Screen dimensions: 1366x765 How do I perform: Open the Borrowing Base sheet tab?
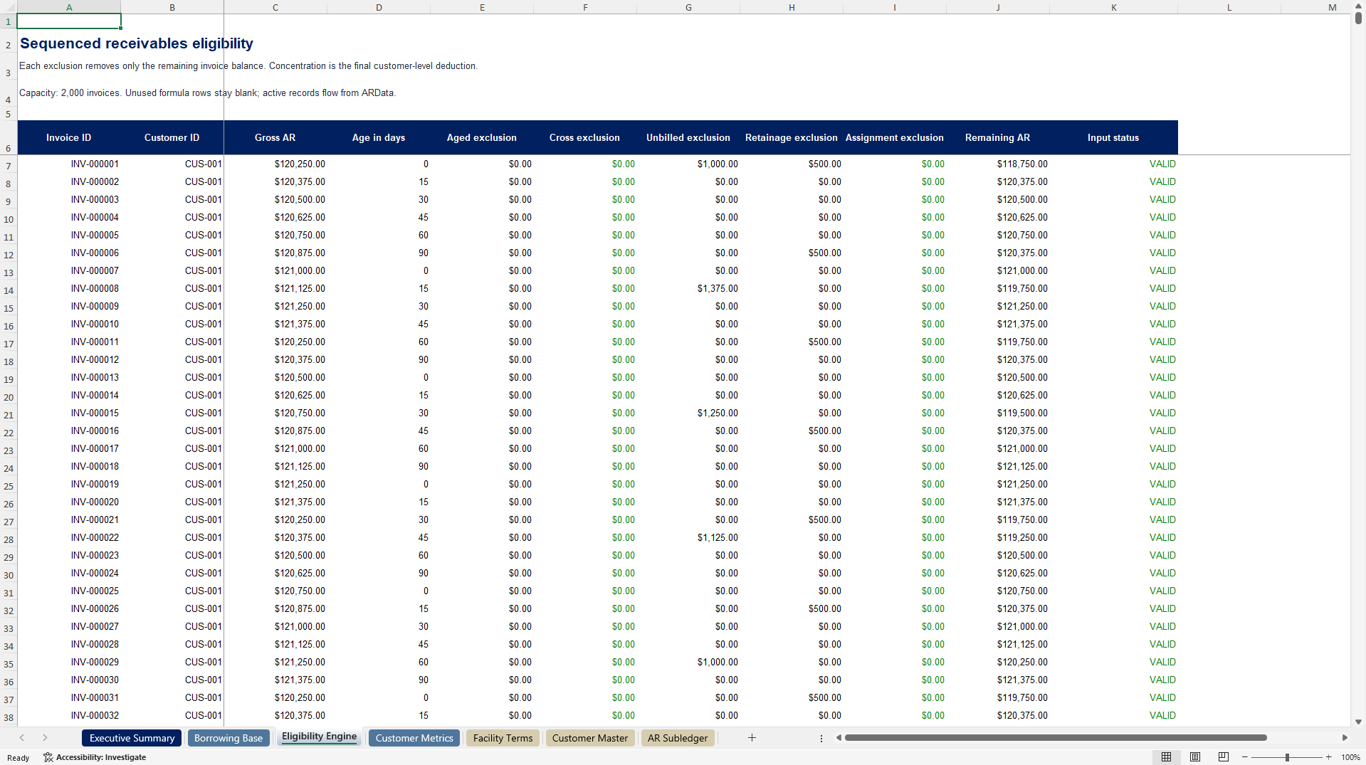(x=228, y=738)
